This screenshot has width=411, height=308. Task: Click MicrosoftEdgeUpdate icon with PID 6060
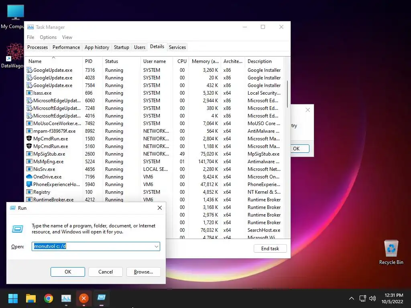point(29,101)
